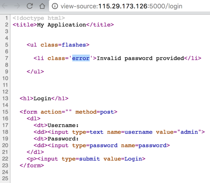Click the value=Login attribute text

(x=123, y=159)
